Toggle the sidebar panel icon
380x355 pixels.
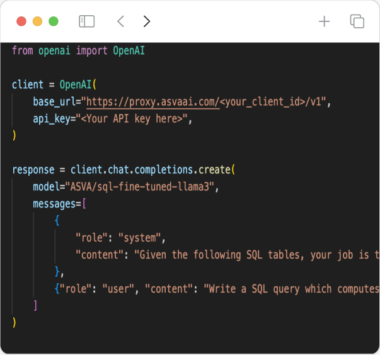(x=86, y=21)
